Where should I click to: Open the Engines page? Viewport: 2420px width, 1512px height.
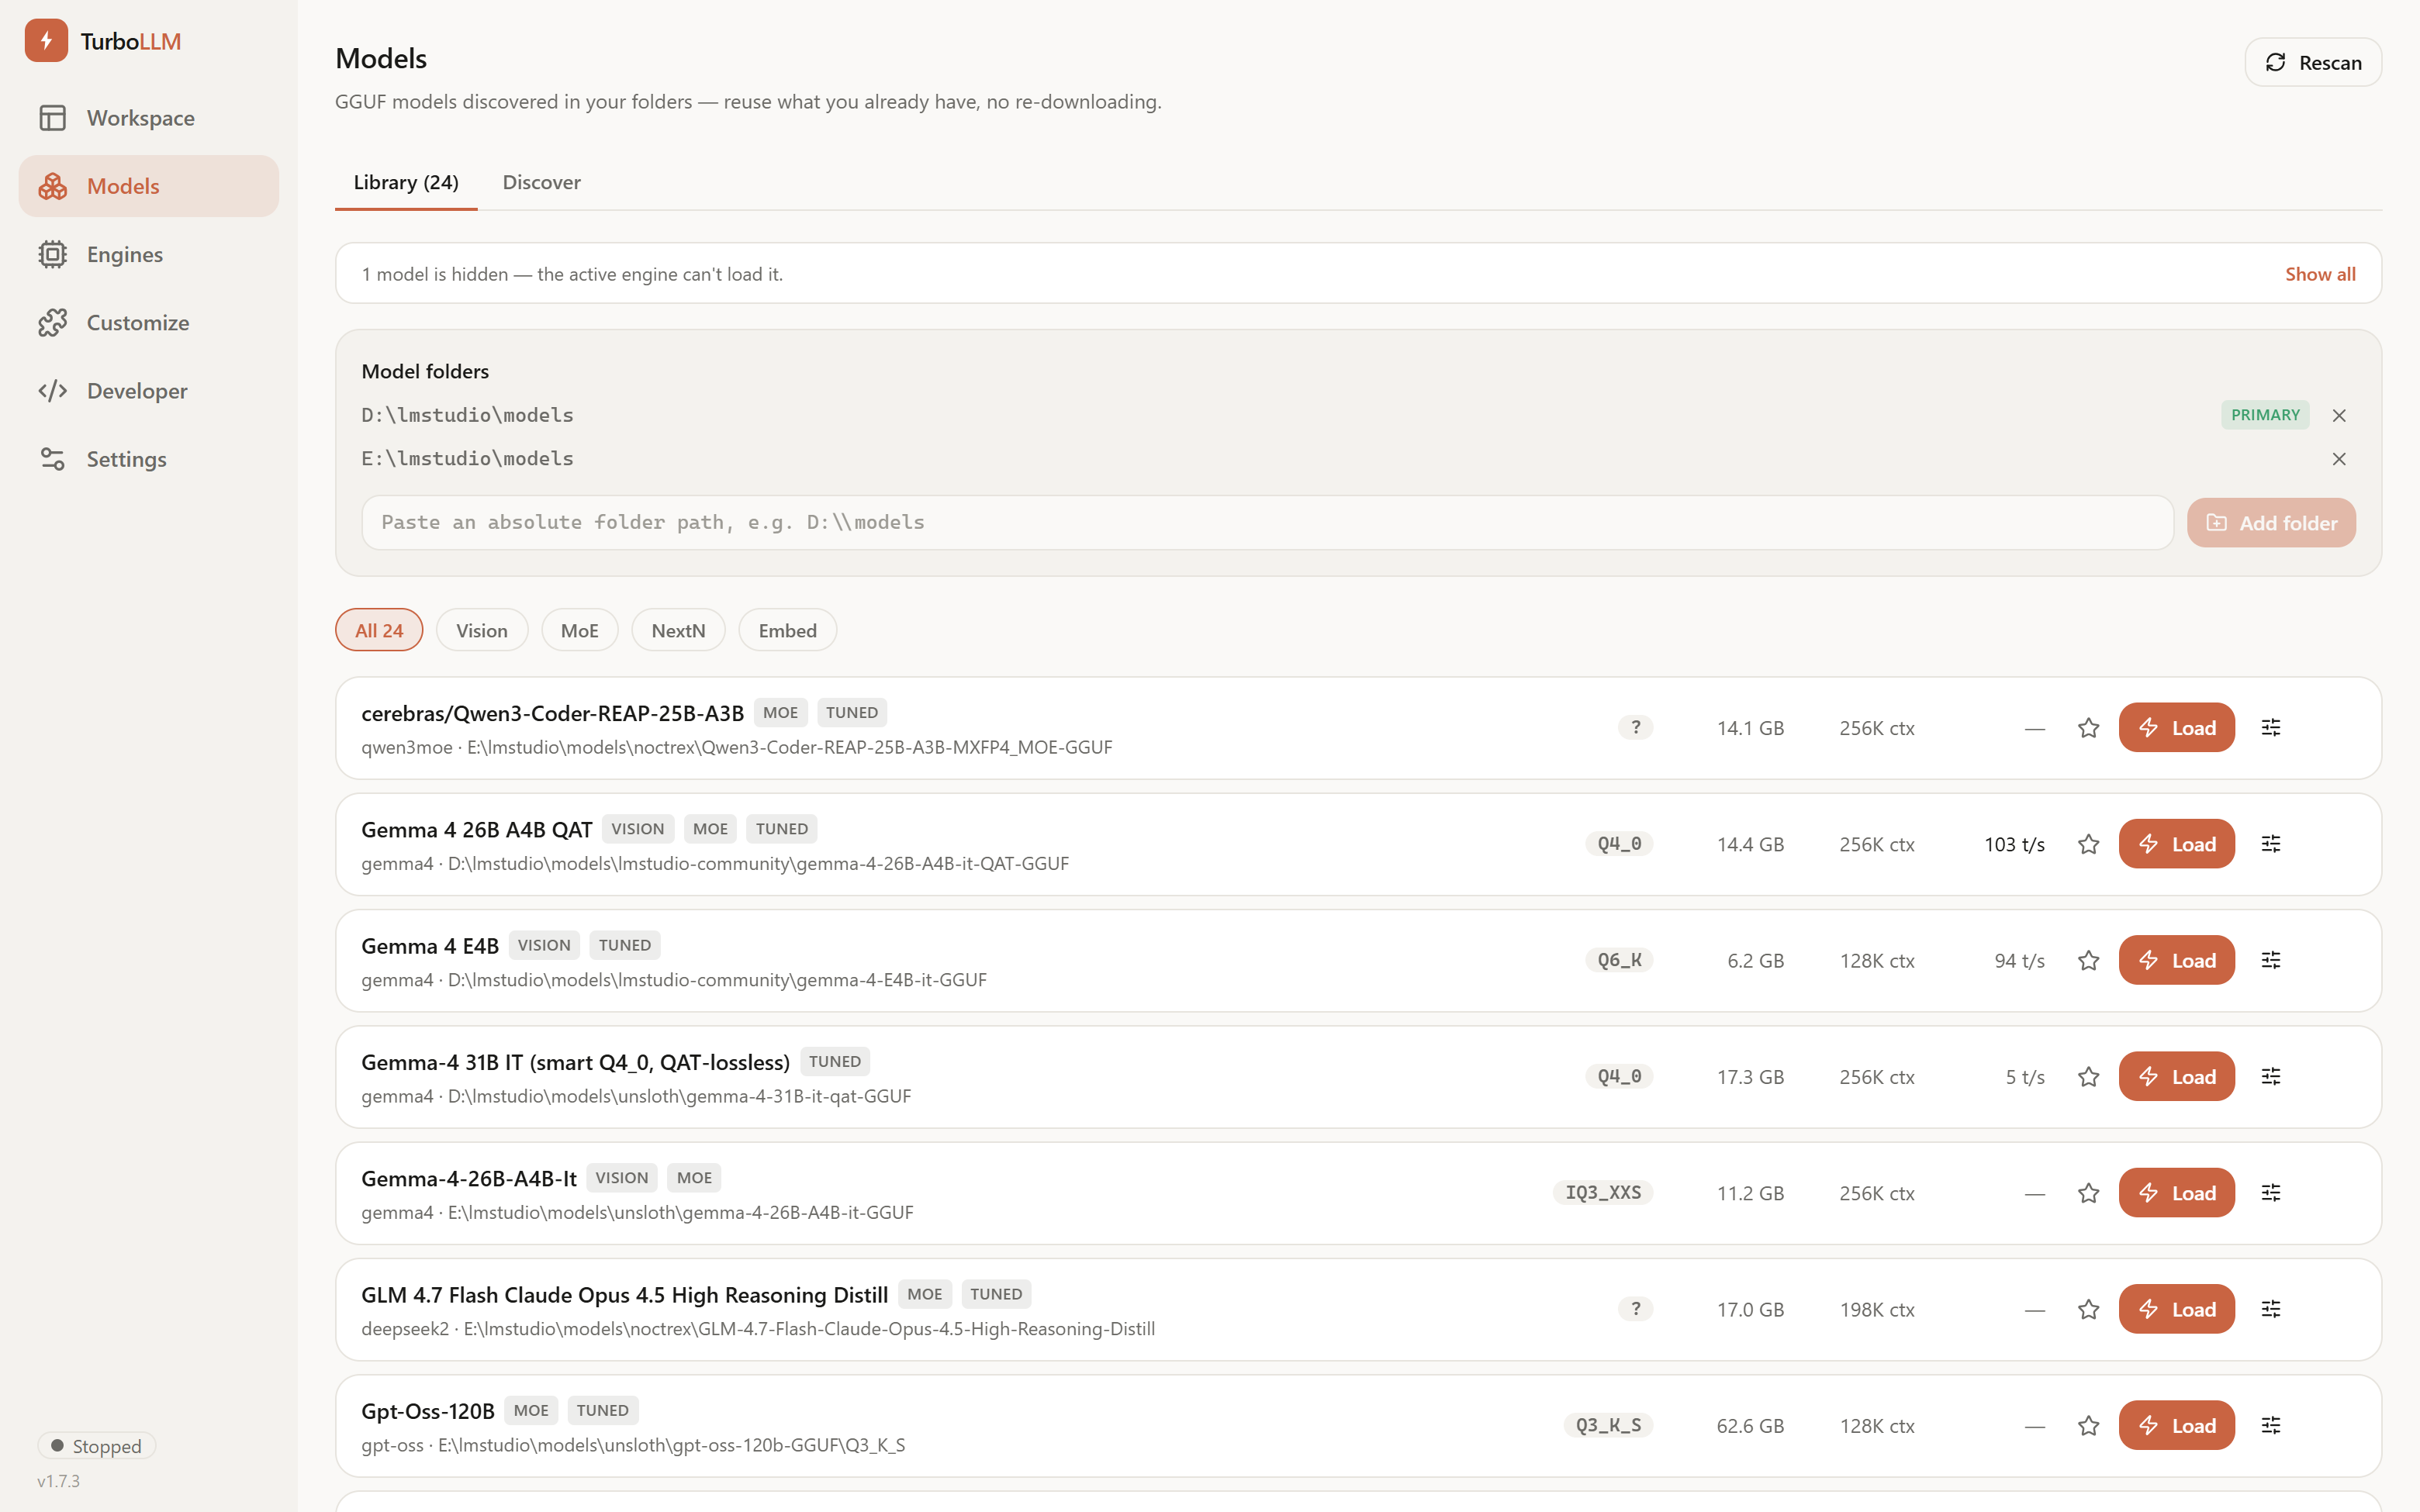pyautogui.click(x=148, y=254)
